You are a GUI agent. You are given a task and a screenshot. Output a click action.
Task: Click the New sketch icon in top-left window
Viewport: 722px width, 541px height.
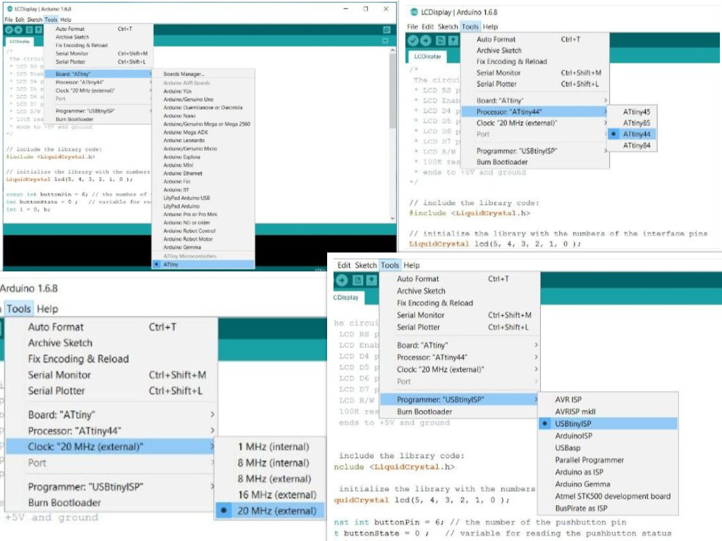[30, 30]
